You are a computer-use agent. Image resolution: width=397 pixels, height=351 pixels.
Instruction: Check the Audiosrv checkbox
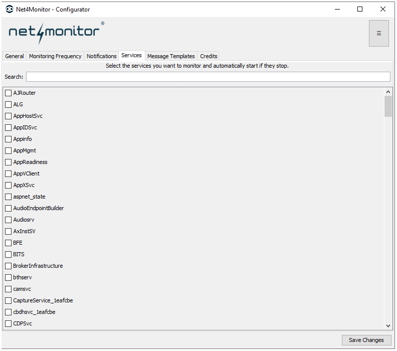point(9,220)
